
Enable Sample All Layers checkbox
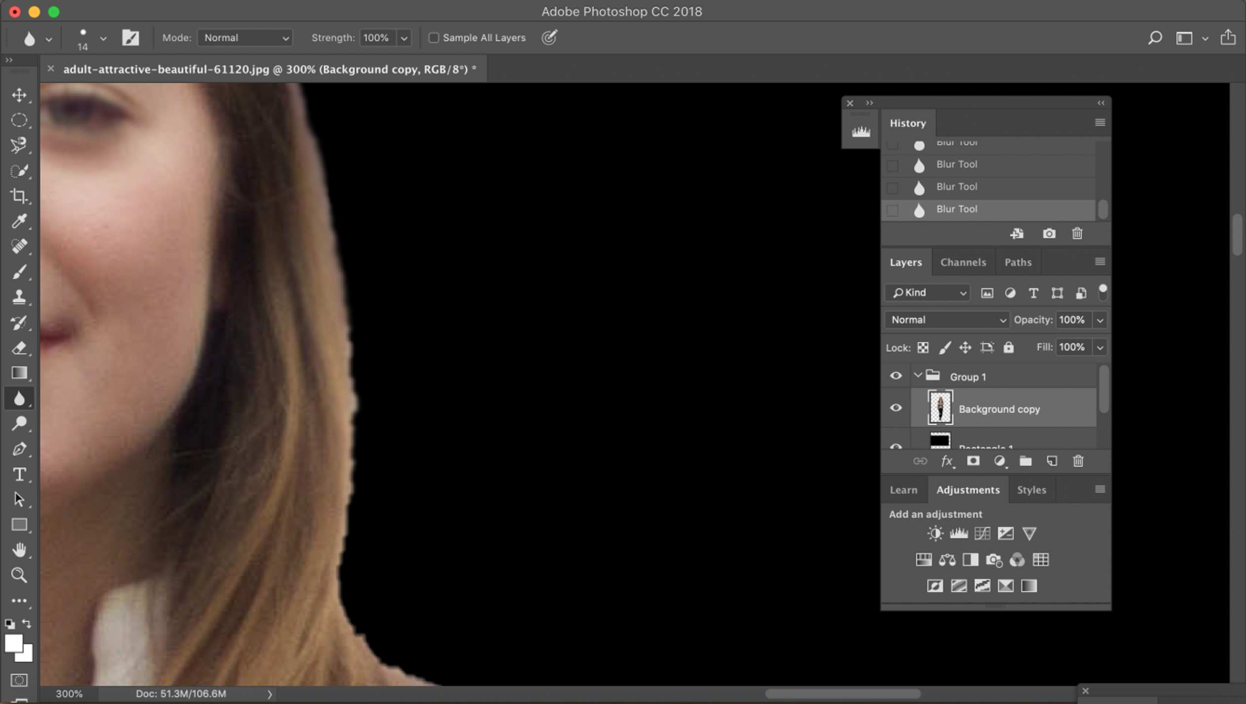click(x=433, y=38)
